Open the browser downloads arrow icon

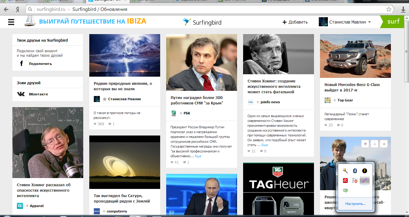click(x=403, y=10)
